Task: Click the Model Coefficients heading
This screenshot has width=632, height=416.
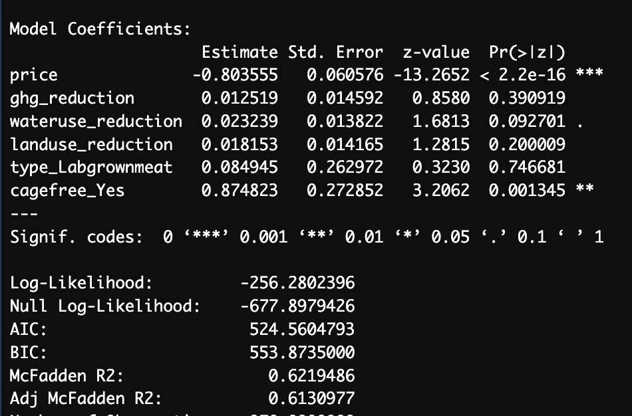Action: [100, 30]
